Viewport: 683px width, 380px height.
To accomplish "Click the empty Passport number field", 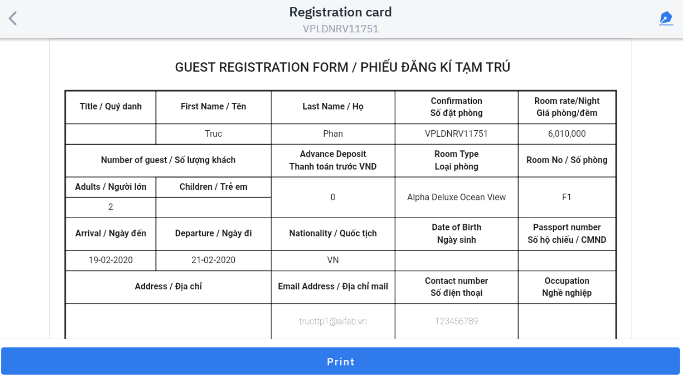I will (x=567, y=260).
